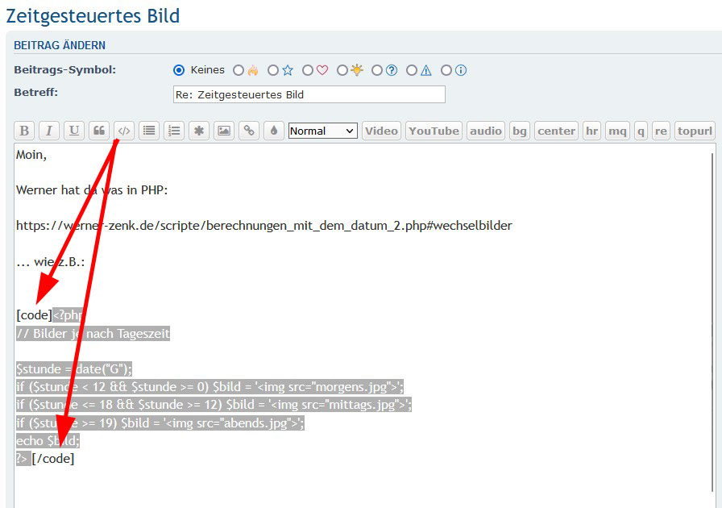Insert an ordered numbered list
The image size is (722, 508).
174,131
